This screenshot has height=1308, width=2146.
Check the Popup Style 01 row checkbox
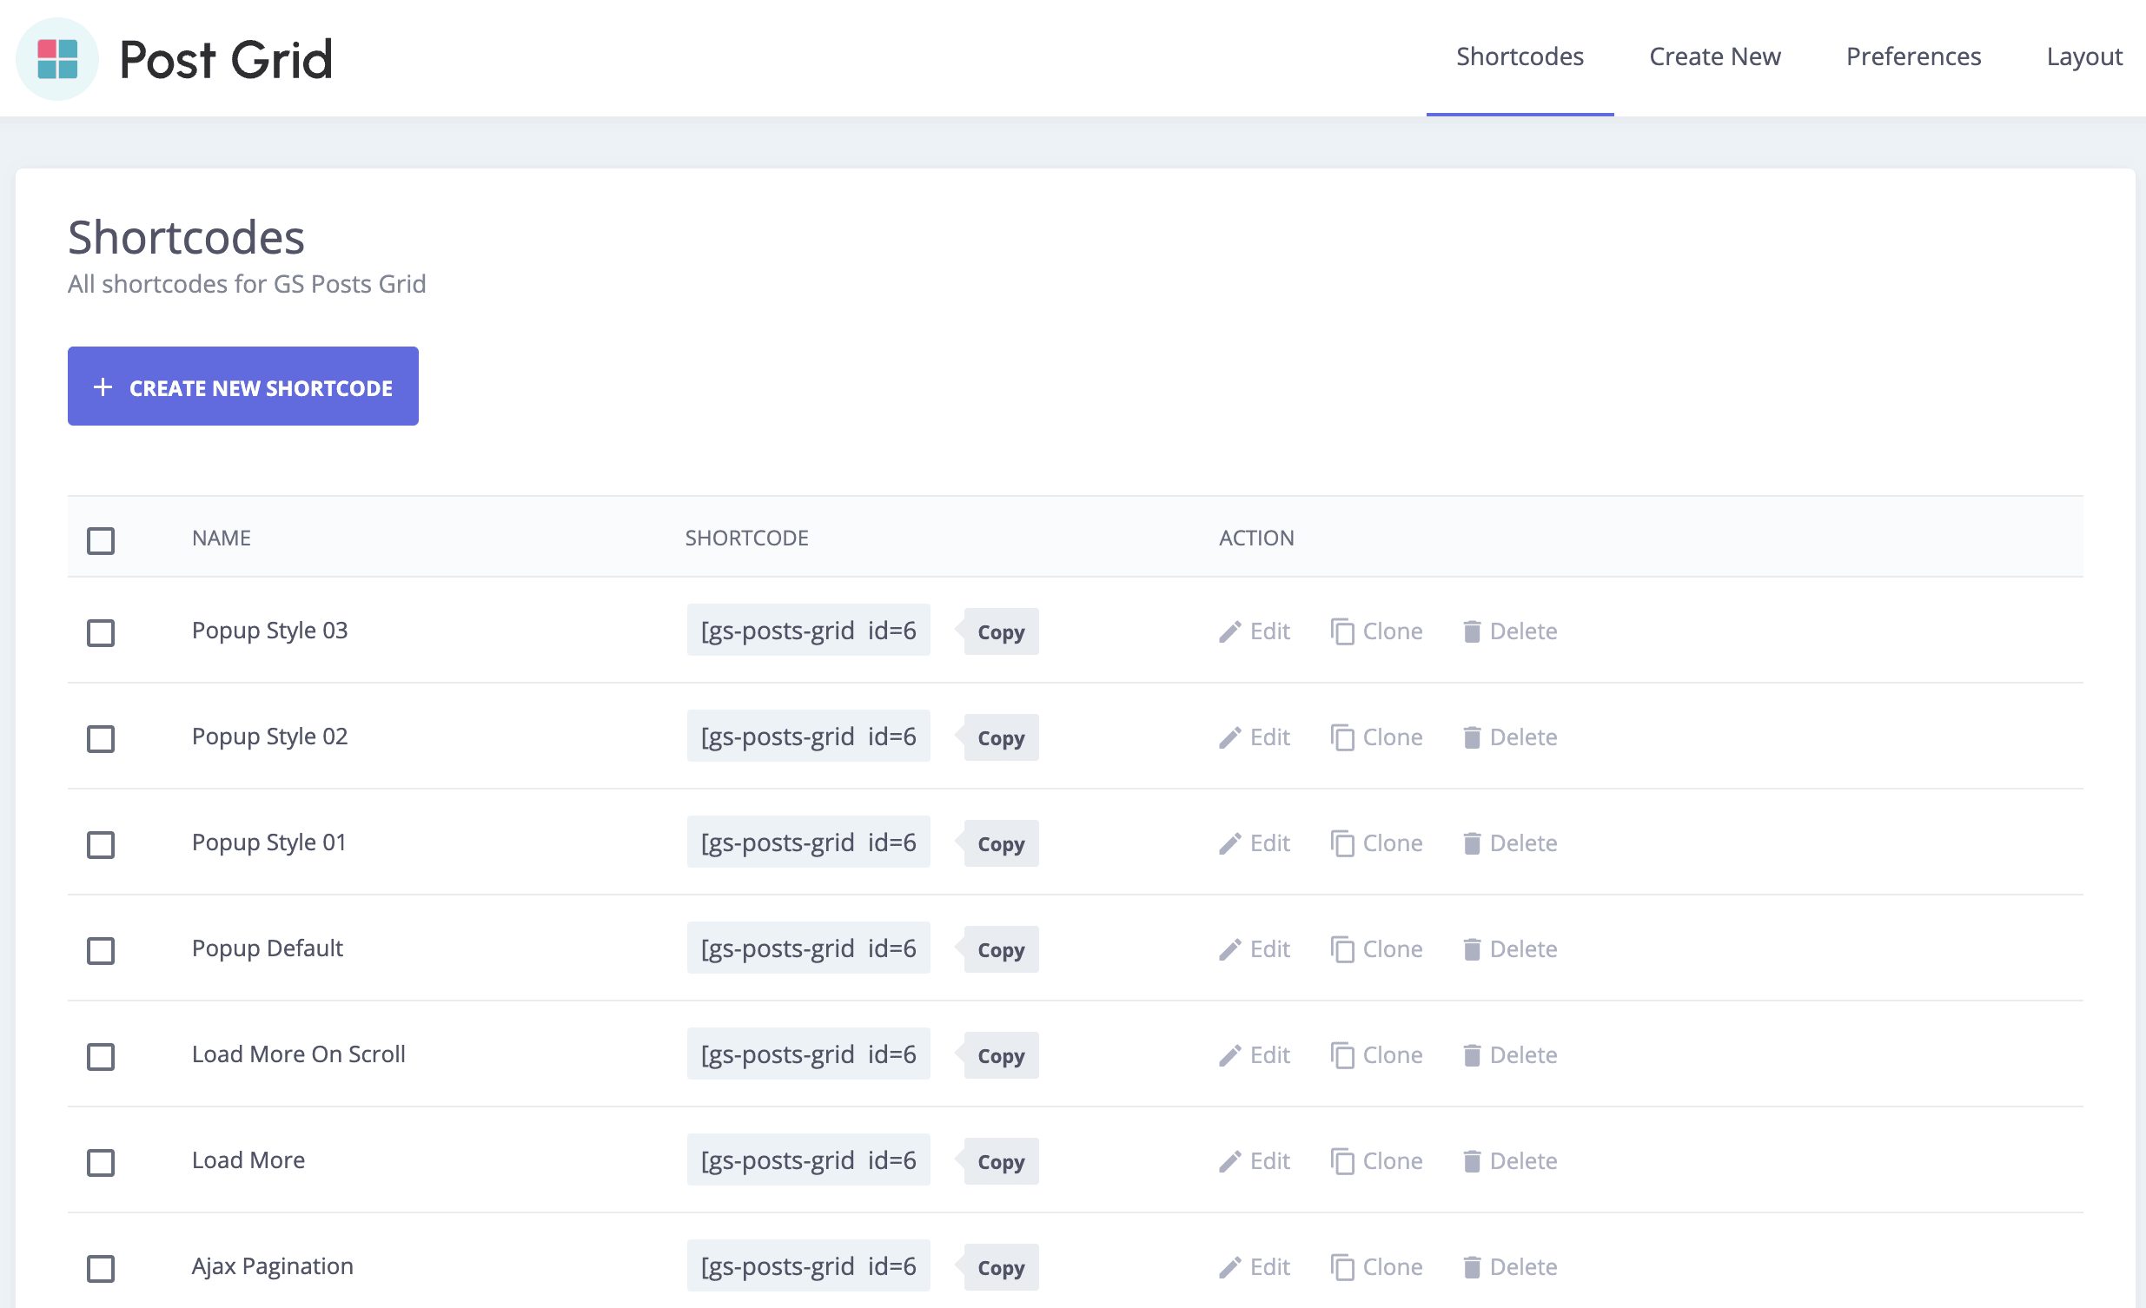click(x=101, y=845)
